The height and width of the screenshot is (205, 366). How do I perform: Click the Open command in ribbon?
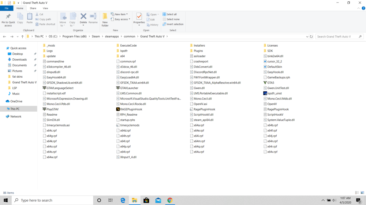pos(153,15)
